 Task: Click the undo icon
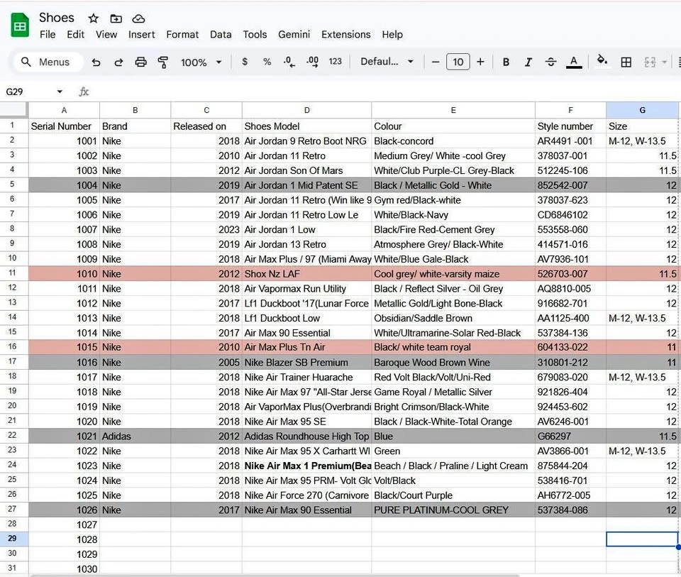coord(96,62)
